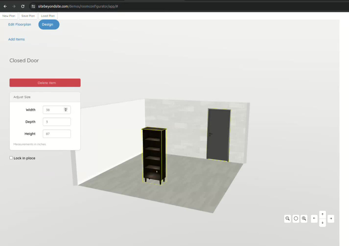Click the reset view circle icon
Image resolution: width=349 pixels, height=246 pixels.
coord(296,218)
